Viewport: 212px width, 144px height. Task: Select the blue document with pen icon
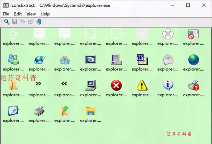pos(13,110)
